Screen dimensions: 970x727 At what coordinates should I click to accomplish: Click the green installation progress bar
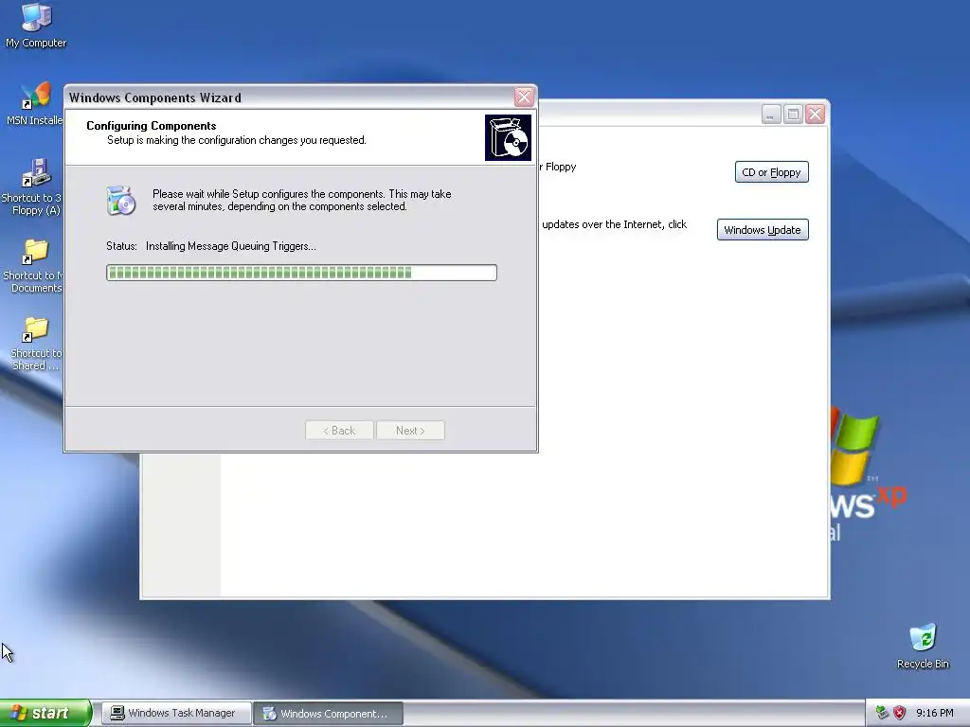(301, 273)
